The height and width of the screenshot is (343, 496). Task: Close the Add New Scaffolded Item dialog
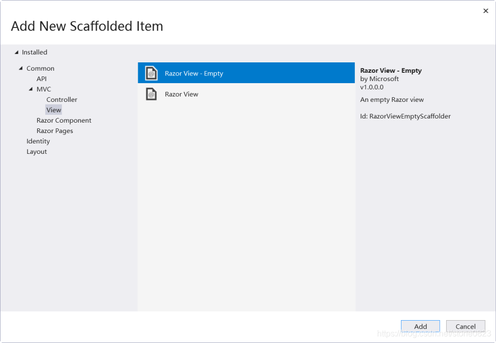[486, 10]
